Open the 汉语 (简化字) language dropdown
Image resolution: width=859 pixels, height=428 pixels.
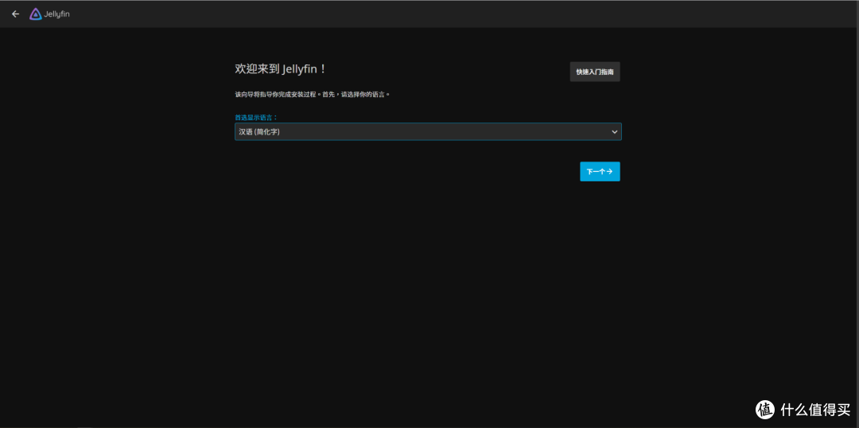[428, 131]
